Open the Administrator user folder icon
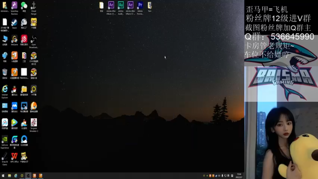Viewport: 318px width, 179px height. tap(5, 7)
